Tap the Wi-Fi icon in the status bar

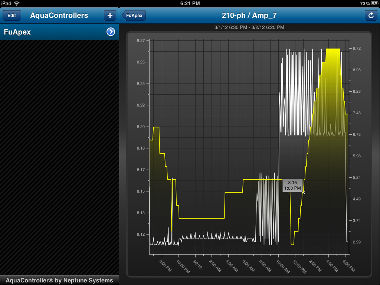16,3
